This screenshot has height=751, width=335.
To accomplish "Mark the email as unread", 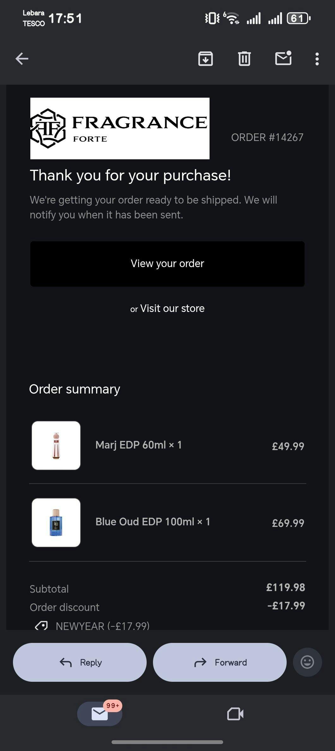I will point(283,58).
